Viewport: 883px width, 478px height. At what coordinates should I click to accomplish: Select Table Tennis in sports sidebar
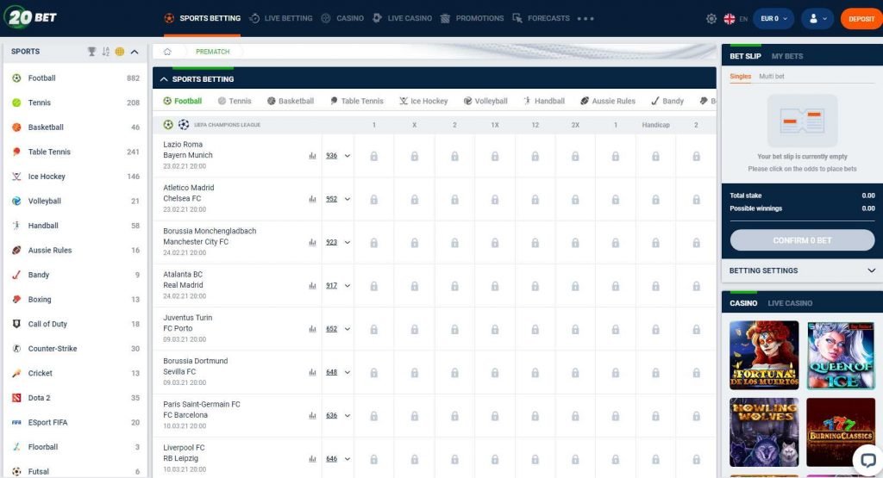click(75, 152)
